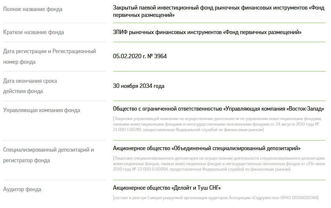Select the 'Аудитор фонда' label
The height and width of the screenshot is (208, 331).
[22, 189]
